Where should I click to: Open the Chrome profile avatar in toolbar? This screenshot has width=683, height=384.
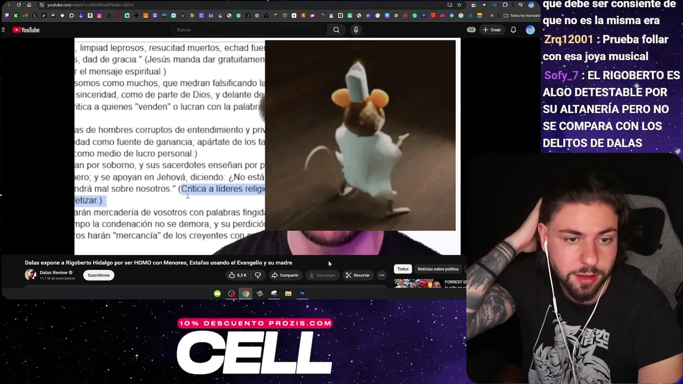pos(531,5)
